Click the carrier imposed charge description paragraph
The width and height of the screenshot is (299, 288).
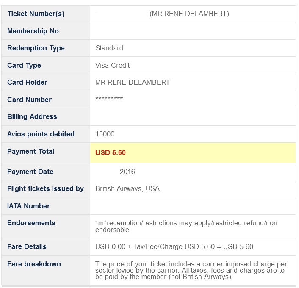pos(190,271)
